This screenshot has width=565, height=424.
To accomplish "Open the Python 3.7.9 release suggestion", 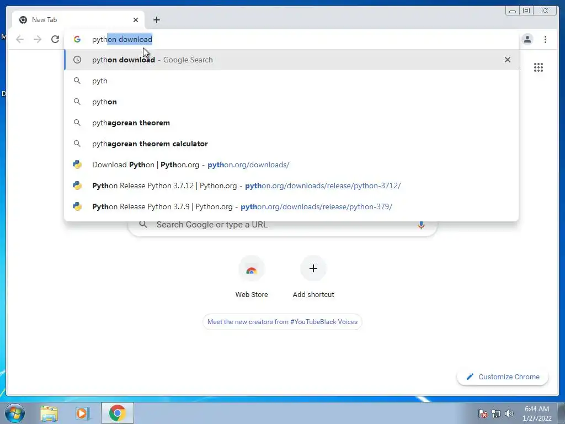I will point(291,206).
